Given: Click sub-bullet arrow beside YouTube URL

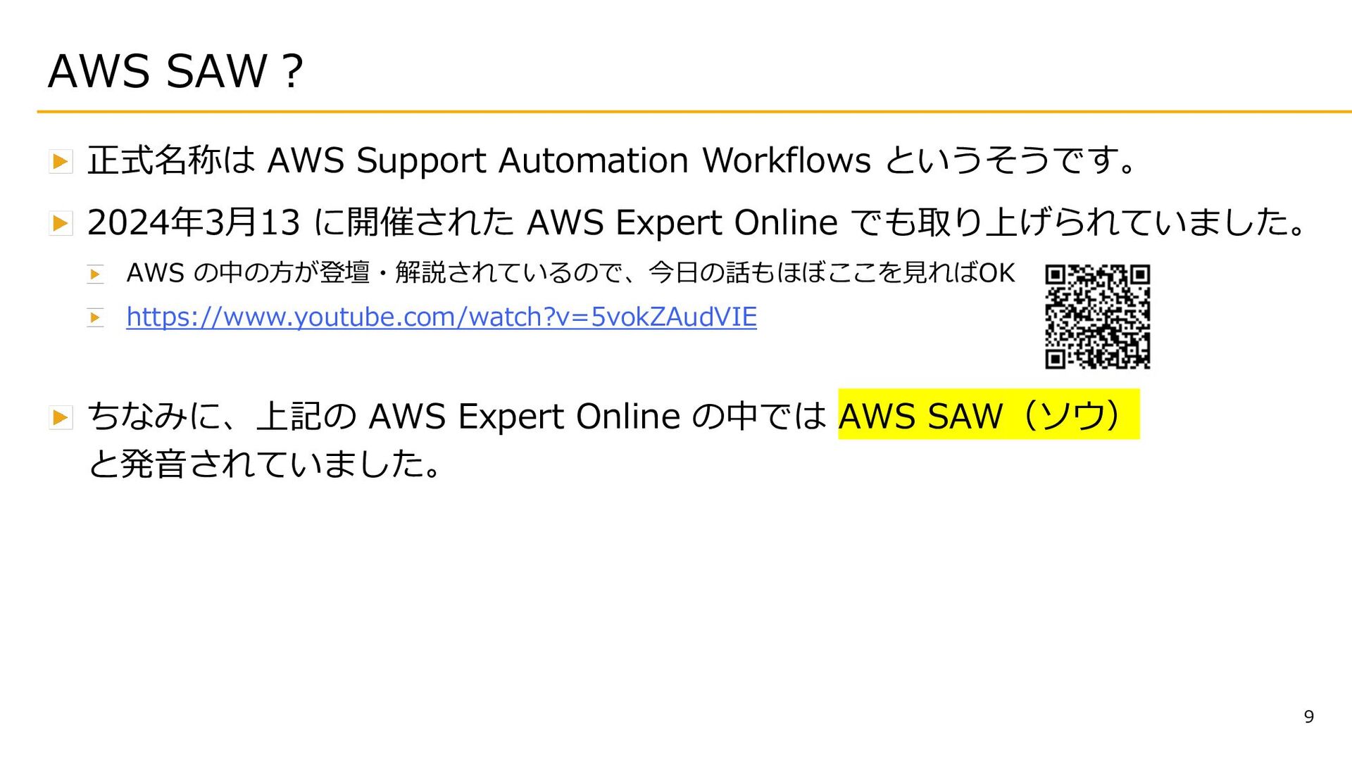Looking at the screenshot, I should pos(96,317).
